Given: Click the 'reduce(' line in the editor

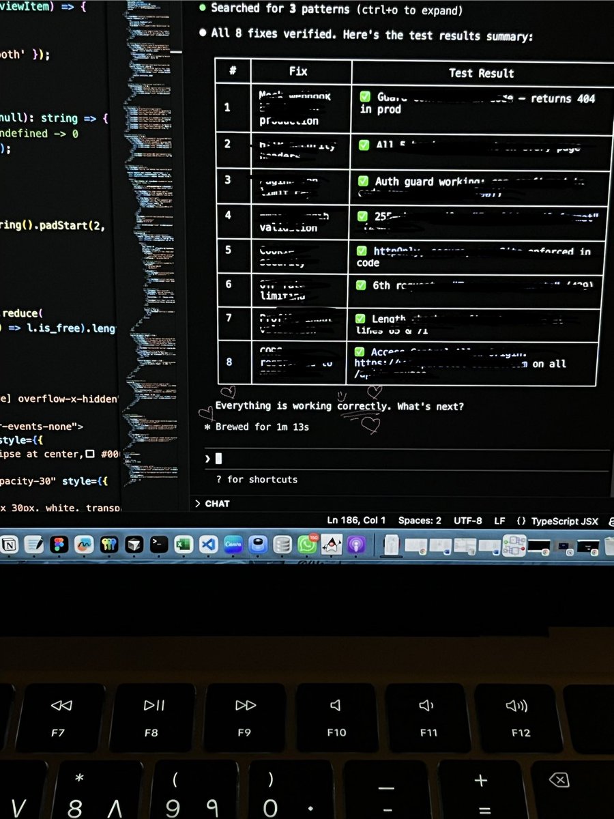Looking at the screenshot, I should point(23,313).
